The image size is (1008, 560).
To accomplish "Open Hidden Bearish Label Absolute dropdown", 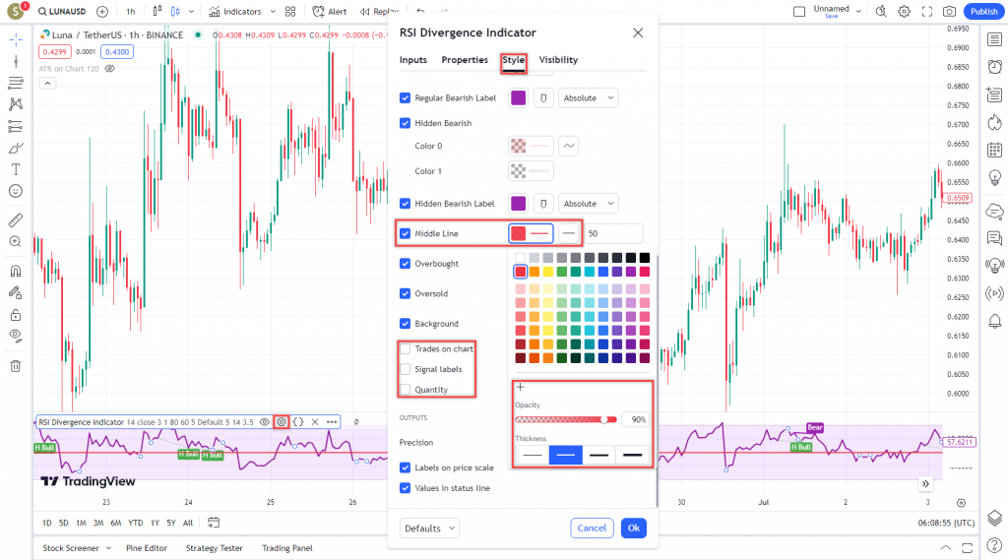I will click(589, 203).
